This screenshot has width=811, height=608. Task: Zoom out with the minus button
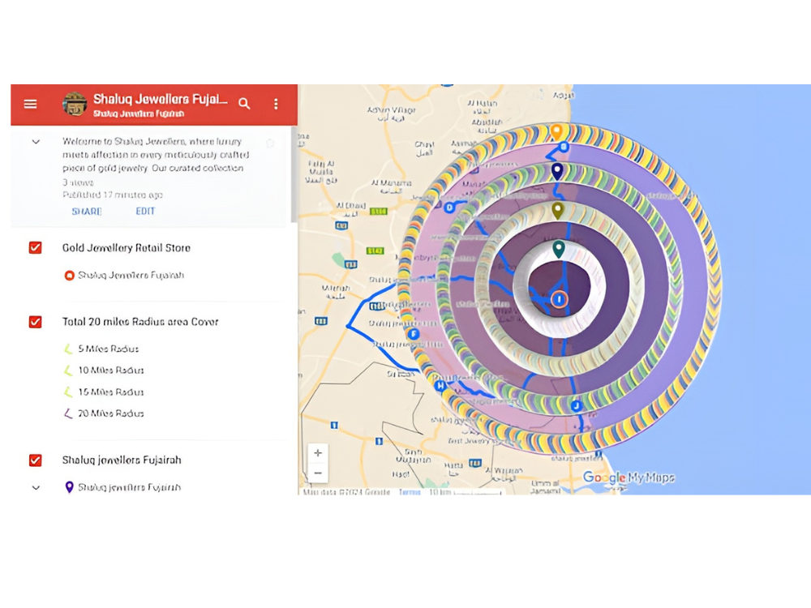point(318,473)
